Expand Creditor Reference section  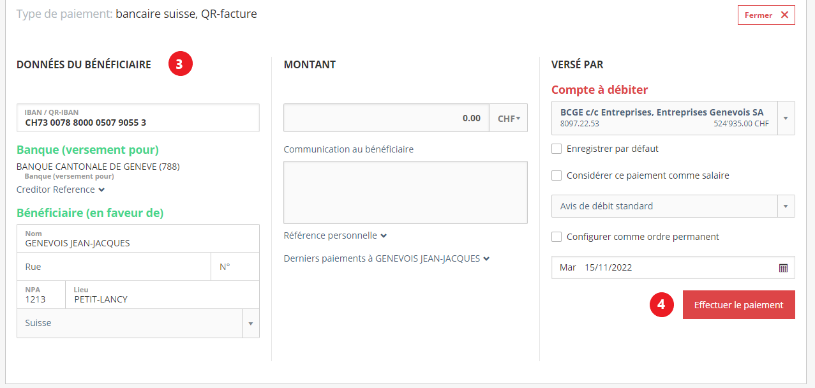(x=61, y=190)
